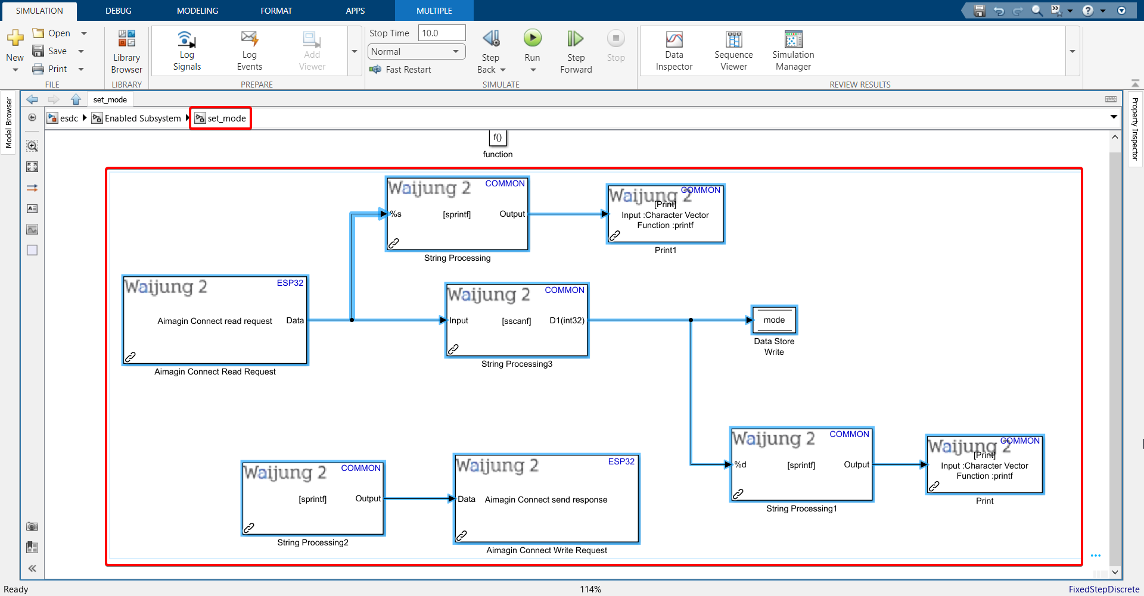Toggle the Sample Time arrows icon
1144x596 pixels.
coord(32,188)
